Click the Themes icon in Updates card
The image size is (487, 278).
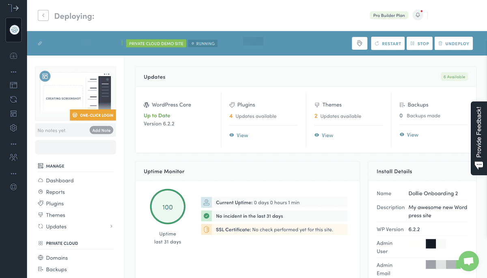point(317,104)
